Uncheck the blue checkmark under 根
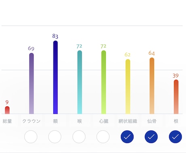This screenshot has height=153, width=186. [x=175, y=136]
